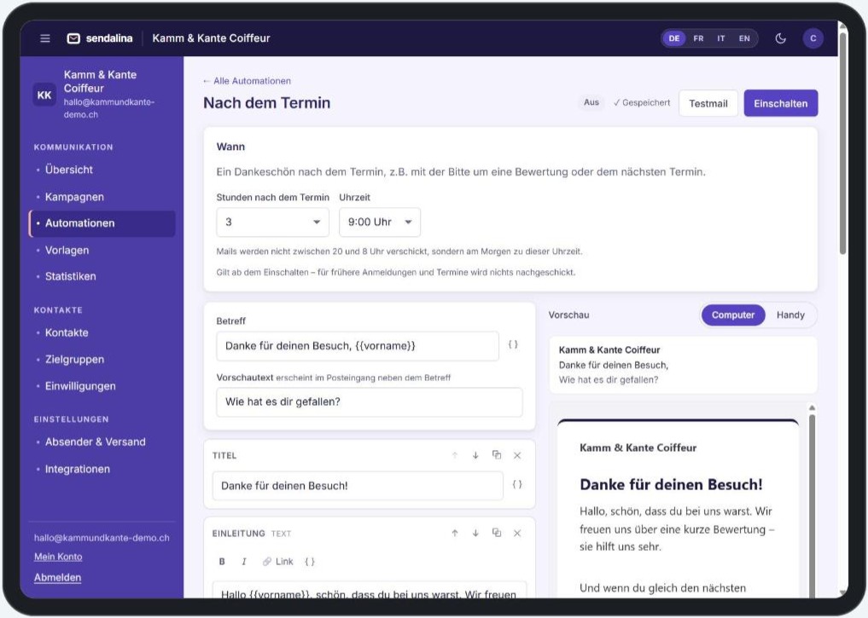Go back to Alle Automationen
868x618 pixels.
pyautogui.click(x=247, y=81)
